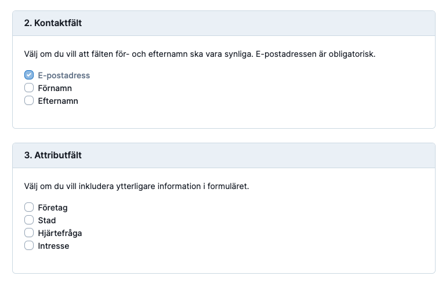
Task: Click the Intresse label text
Action: point(53,246)
